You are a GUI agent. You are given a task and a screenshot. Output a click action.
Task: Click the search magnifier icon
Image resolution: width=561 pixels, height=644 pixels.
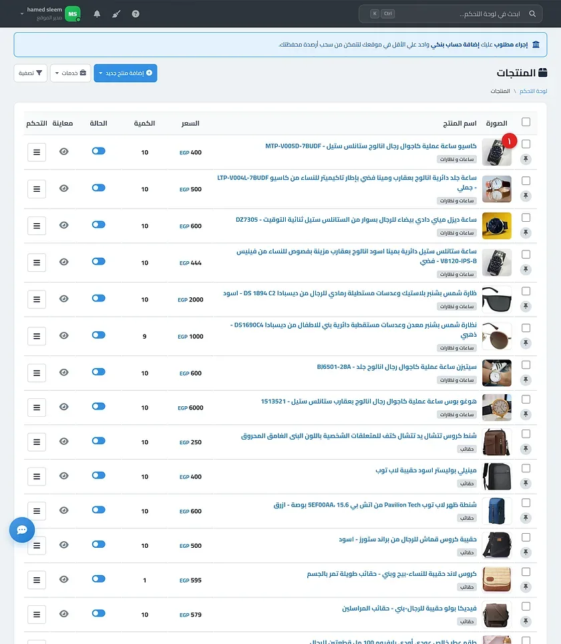(532, 13)
